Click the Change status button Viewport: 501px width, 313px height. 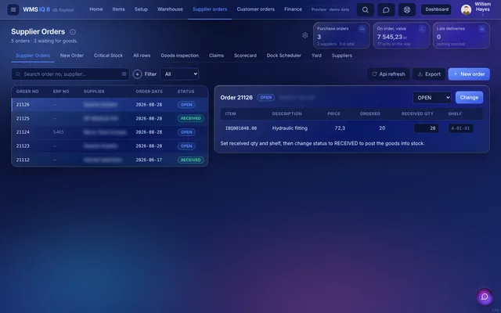pyautogui.click(x=469, y=97)
